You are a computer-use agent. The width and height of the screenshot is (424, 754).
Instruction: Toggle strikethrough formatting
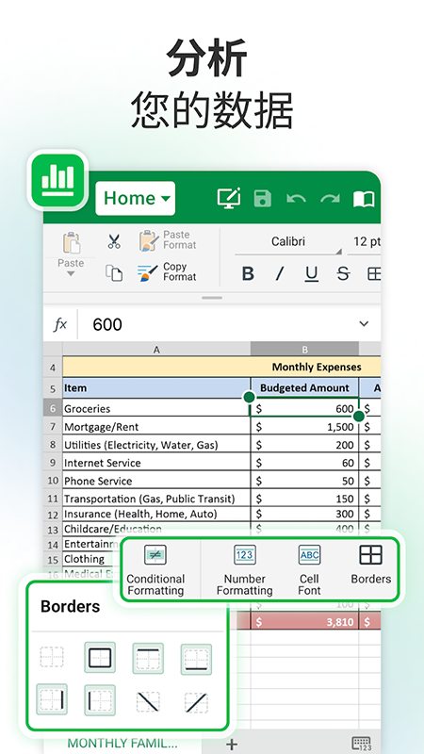(343, 273)
